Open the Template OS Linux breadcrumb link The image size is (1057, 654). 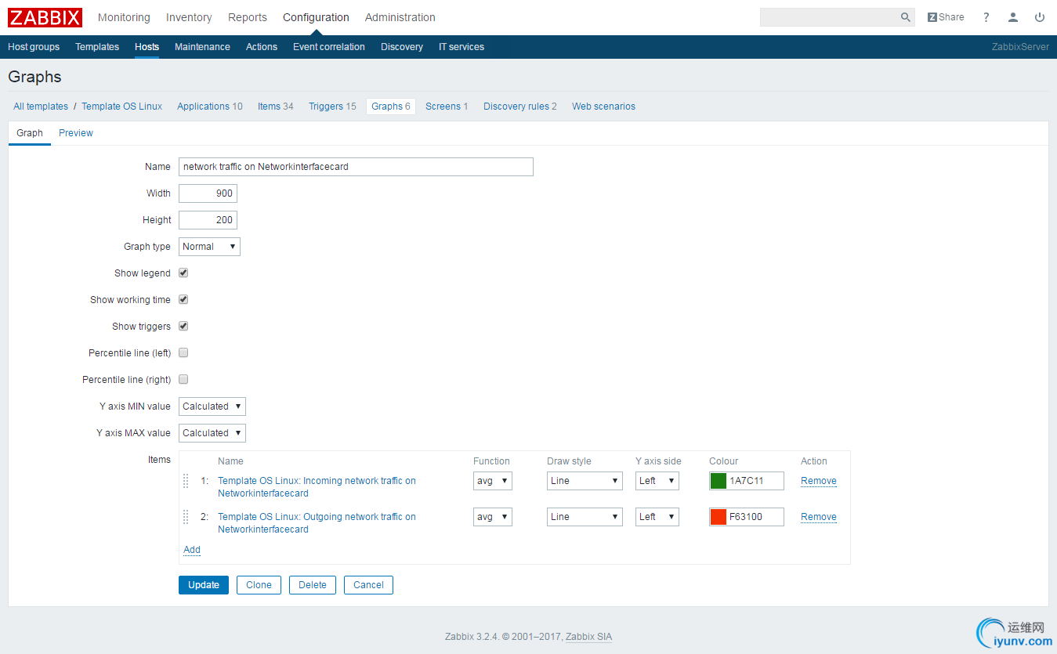click(122, 107)
